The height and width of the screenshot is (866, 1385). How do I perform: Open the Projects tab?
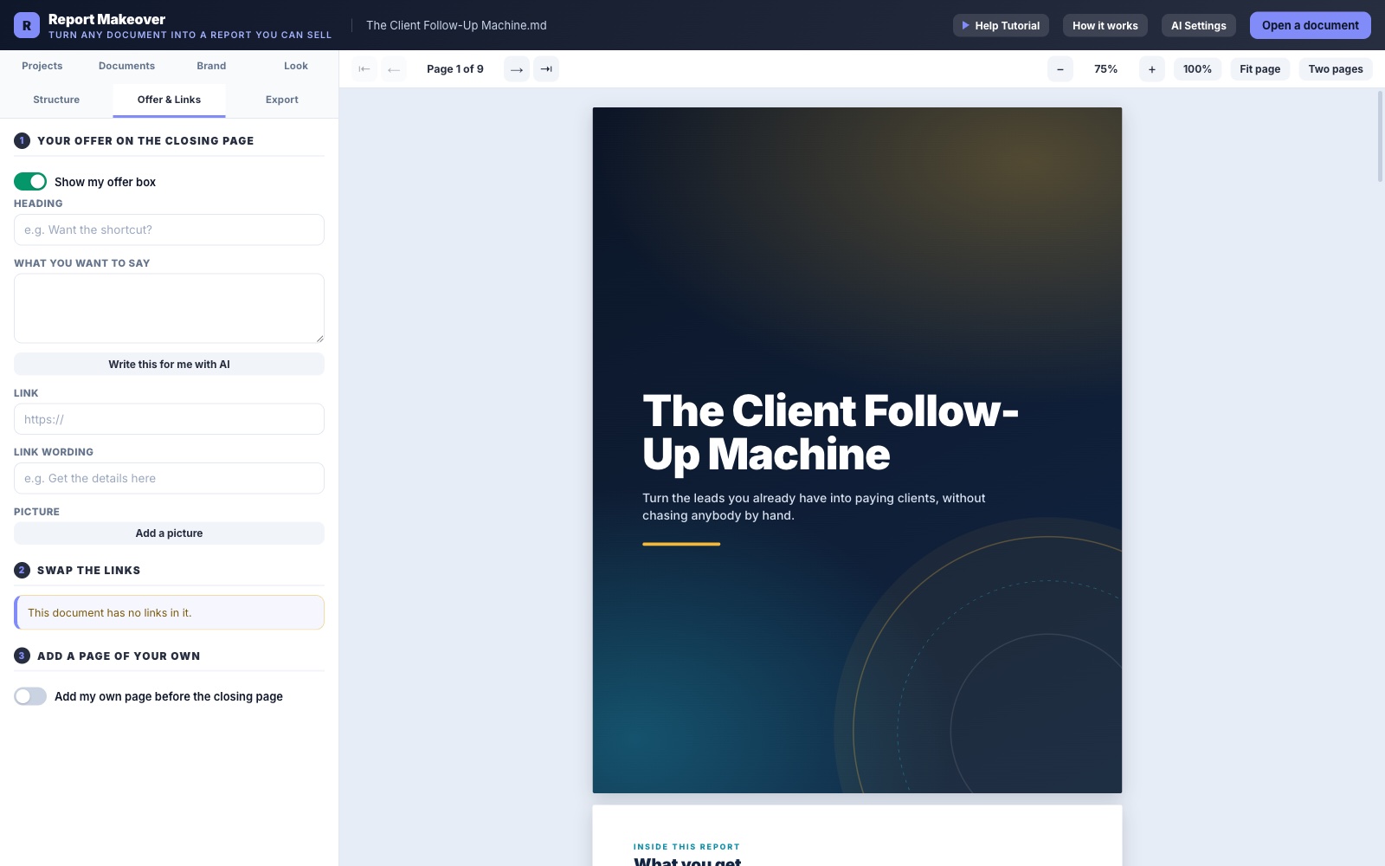coord(42,66)
